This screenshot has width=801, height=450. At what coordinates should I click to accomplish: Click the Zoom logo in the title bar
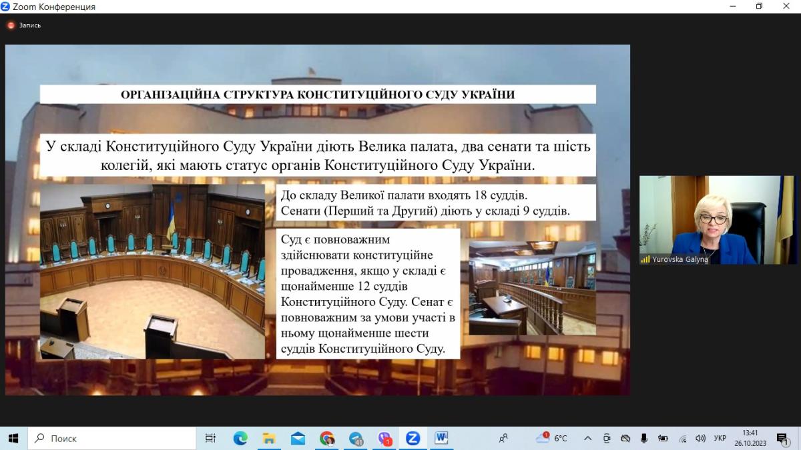(6, 7)
